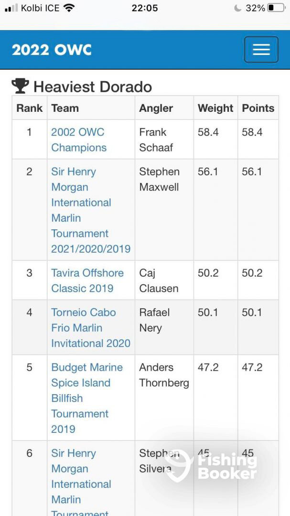The width and height of the screenshot is (290, 516).
Task: Click the Weight column header
Action: [x=215, y=108]
